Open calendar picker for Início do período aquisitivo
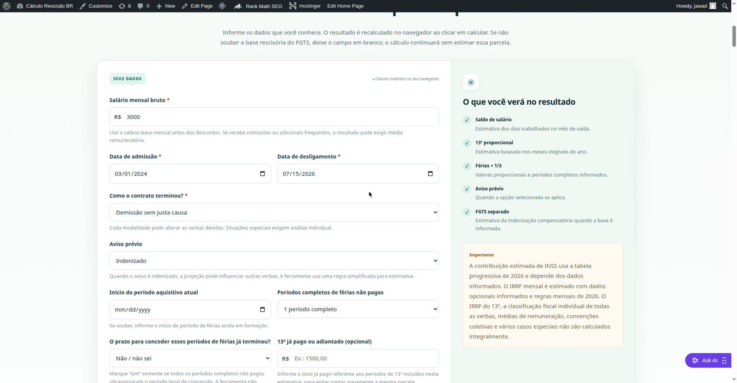737x383 pixels. pos(263,309)
